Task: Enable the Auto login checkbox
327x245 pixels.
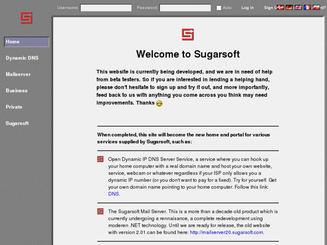Action: pyautogui.click(x=219, y=8)
